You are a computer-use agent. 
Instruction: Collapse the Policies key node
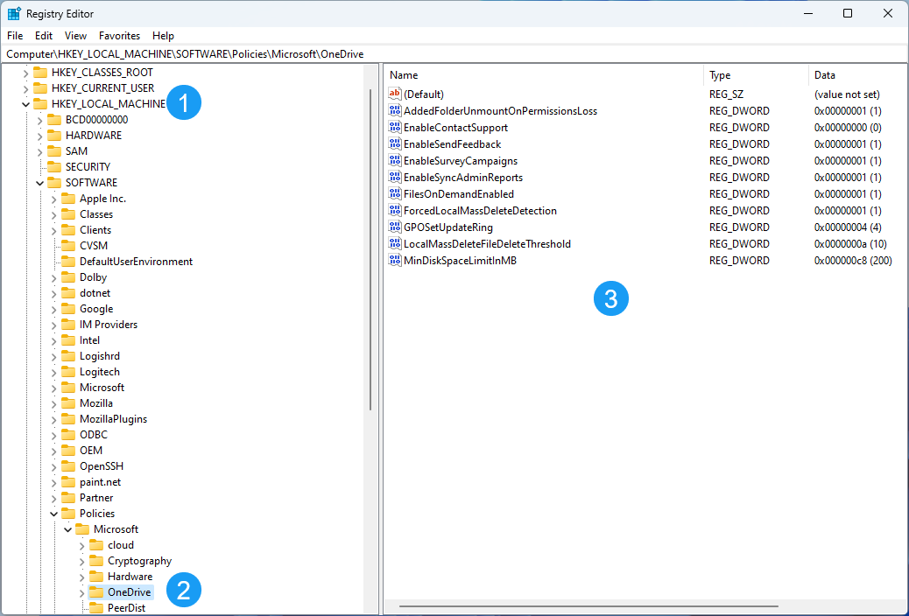(x=53, y=514)
